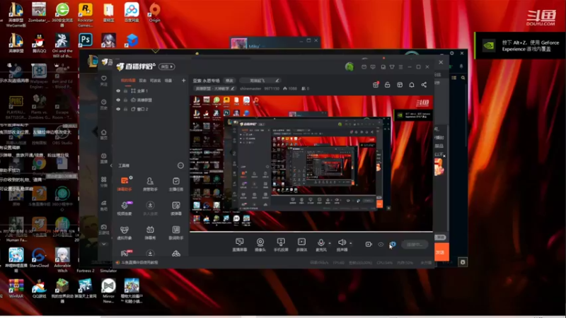Open the 关注 heart icon in left sidebar
This screenshot has height=318, width=566.
tap(103, 81)
